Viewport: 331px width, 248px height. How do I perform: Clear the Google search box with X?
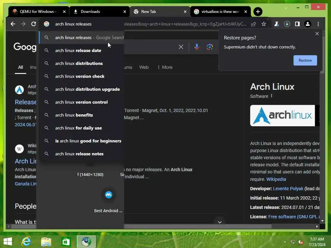pos(181,47)
